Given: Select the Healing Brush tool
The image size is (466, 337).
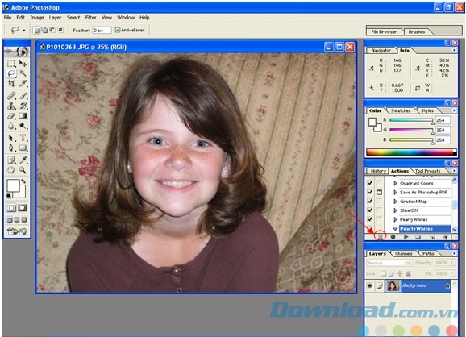Looking at the screenshot, I should tap(11, 96).
